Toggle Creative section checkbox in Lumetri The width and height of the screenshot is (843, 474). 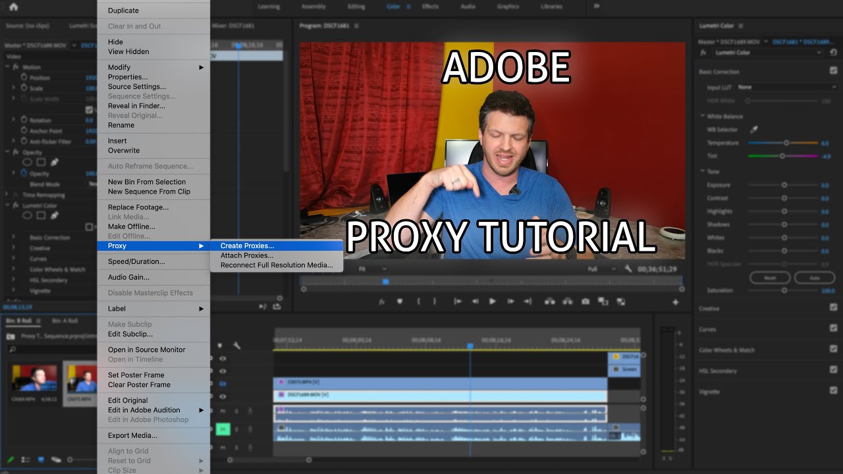click(834, 307)
